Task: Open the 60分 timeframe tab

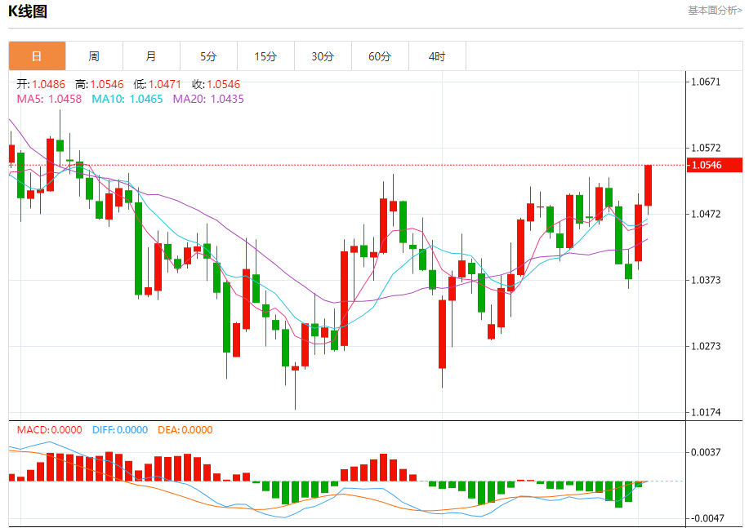Action: pyautogui.click(x=381, y=56)
